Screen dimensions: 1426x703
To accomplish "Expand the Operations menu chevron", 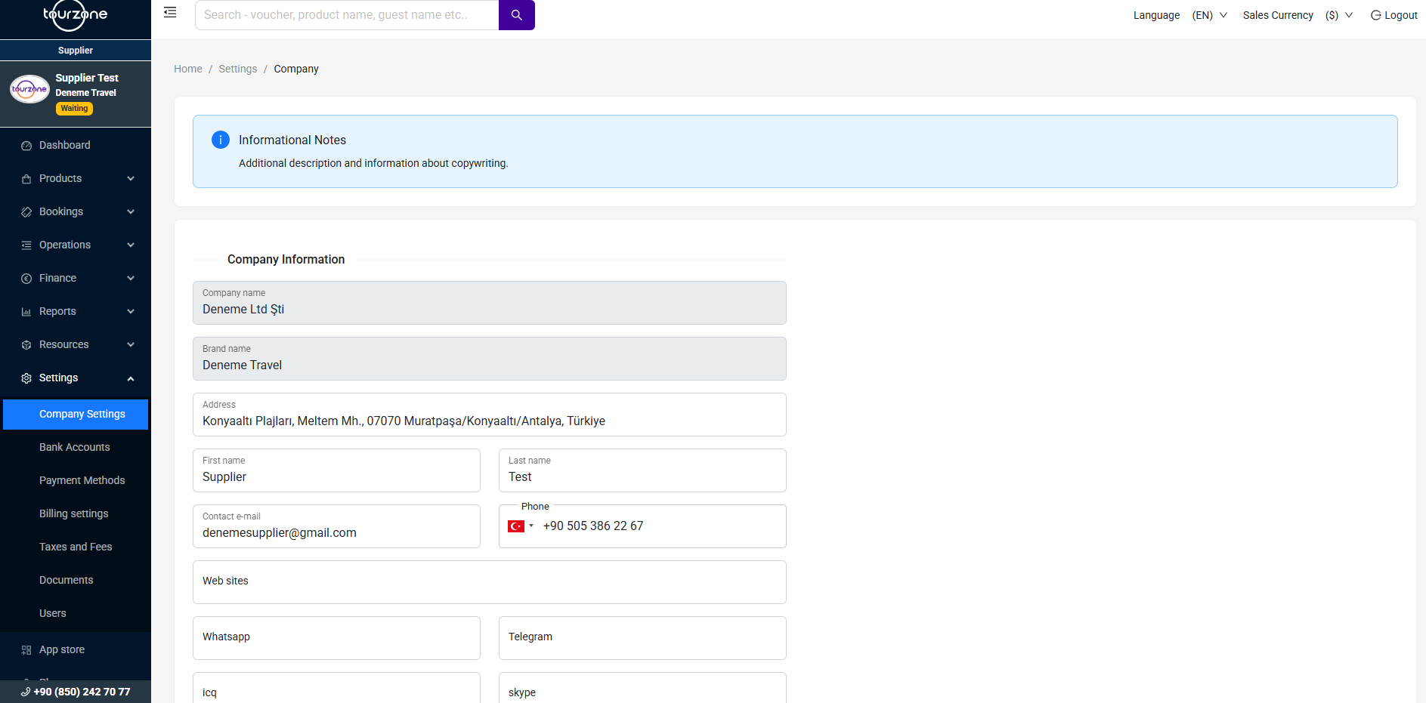I will (131, 245).
